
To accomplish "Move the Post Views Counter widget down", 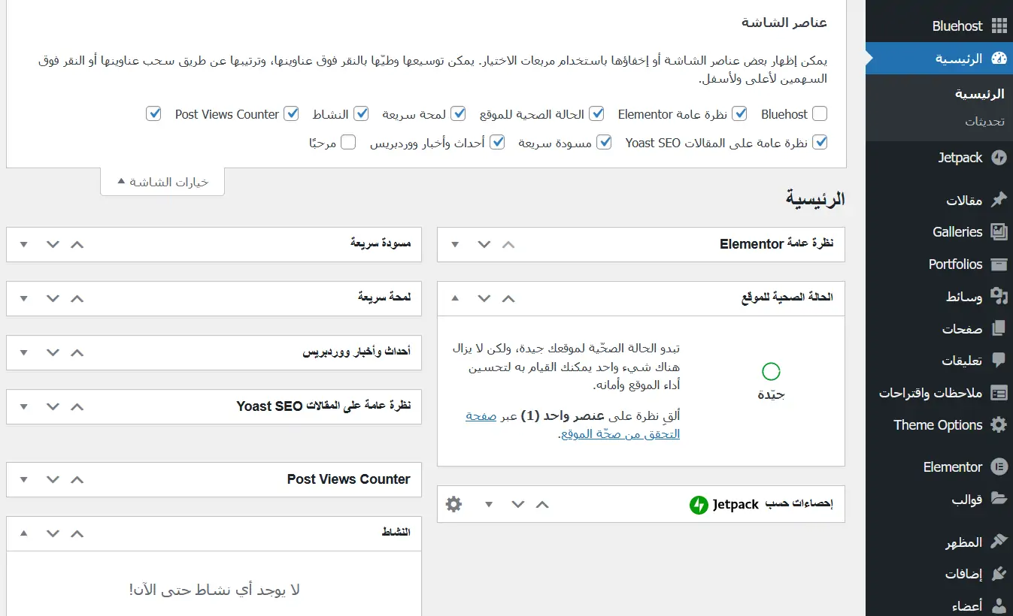I will pos(52,479).
